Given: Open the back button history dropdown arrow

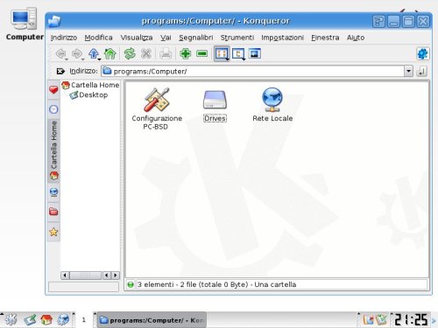Looking at the screenshot, I should (x=67, y=59).
